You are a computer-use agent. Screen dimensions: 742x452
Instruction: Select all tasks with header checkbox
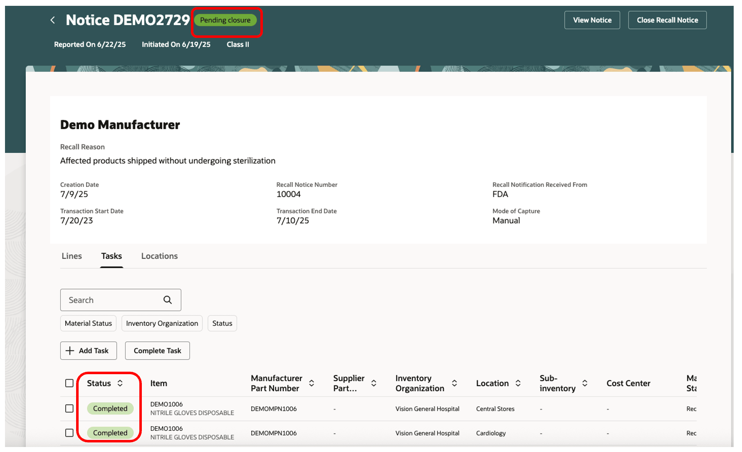(69, 383)
